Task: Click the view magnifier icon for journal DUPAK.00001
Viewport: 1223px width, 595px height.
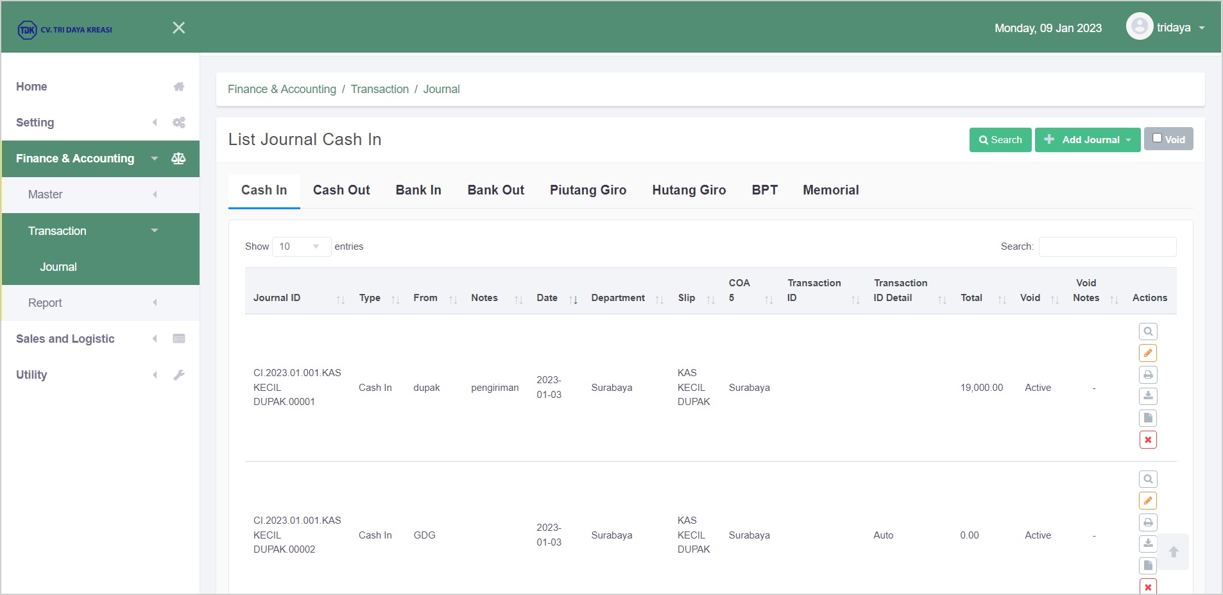Action: 1148,331
